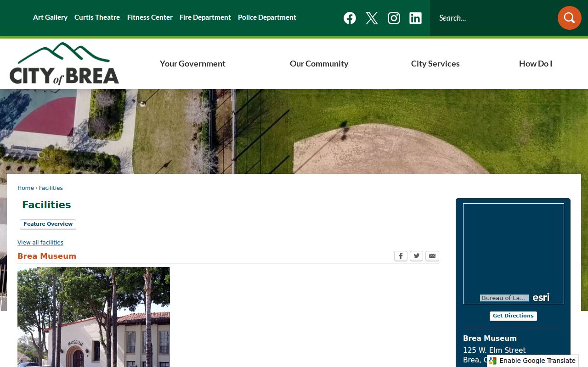Open Our Community menu
Image resolution: width=588 pixels, height=367 pixels.
coord(319,64)
